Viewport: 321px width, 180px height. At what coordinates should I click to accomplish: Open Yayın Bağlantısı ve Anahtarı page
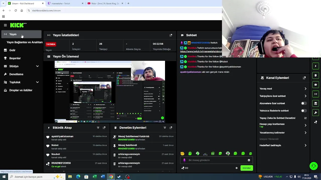point(25,42)
